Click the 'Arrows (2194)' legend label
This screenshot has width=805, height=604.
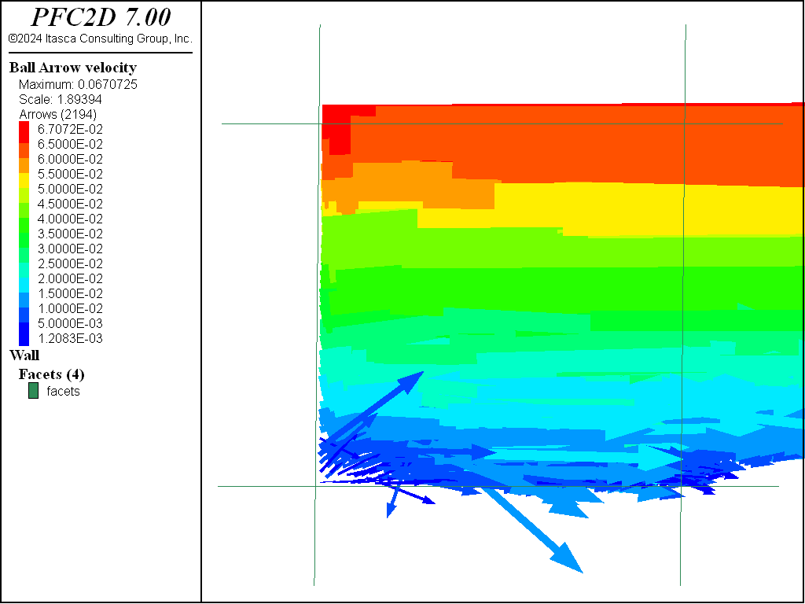coord(57,115)
